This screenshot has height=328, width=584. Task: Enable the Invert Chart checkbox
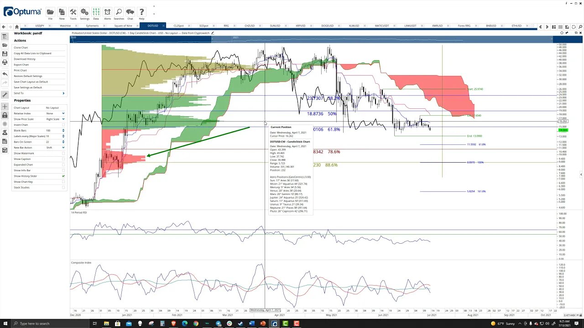63,125
